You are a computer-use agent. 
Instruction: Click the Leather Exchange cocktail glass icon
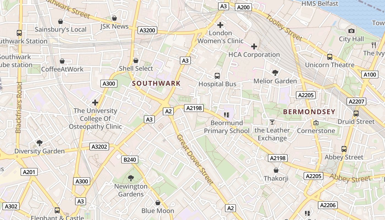[272, 122]
